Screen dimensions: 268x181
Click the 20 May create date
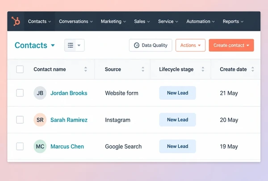229,120
